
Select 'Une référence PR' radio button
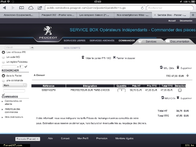[3, 52]
